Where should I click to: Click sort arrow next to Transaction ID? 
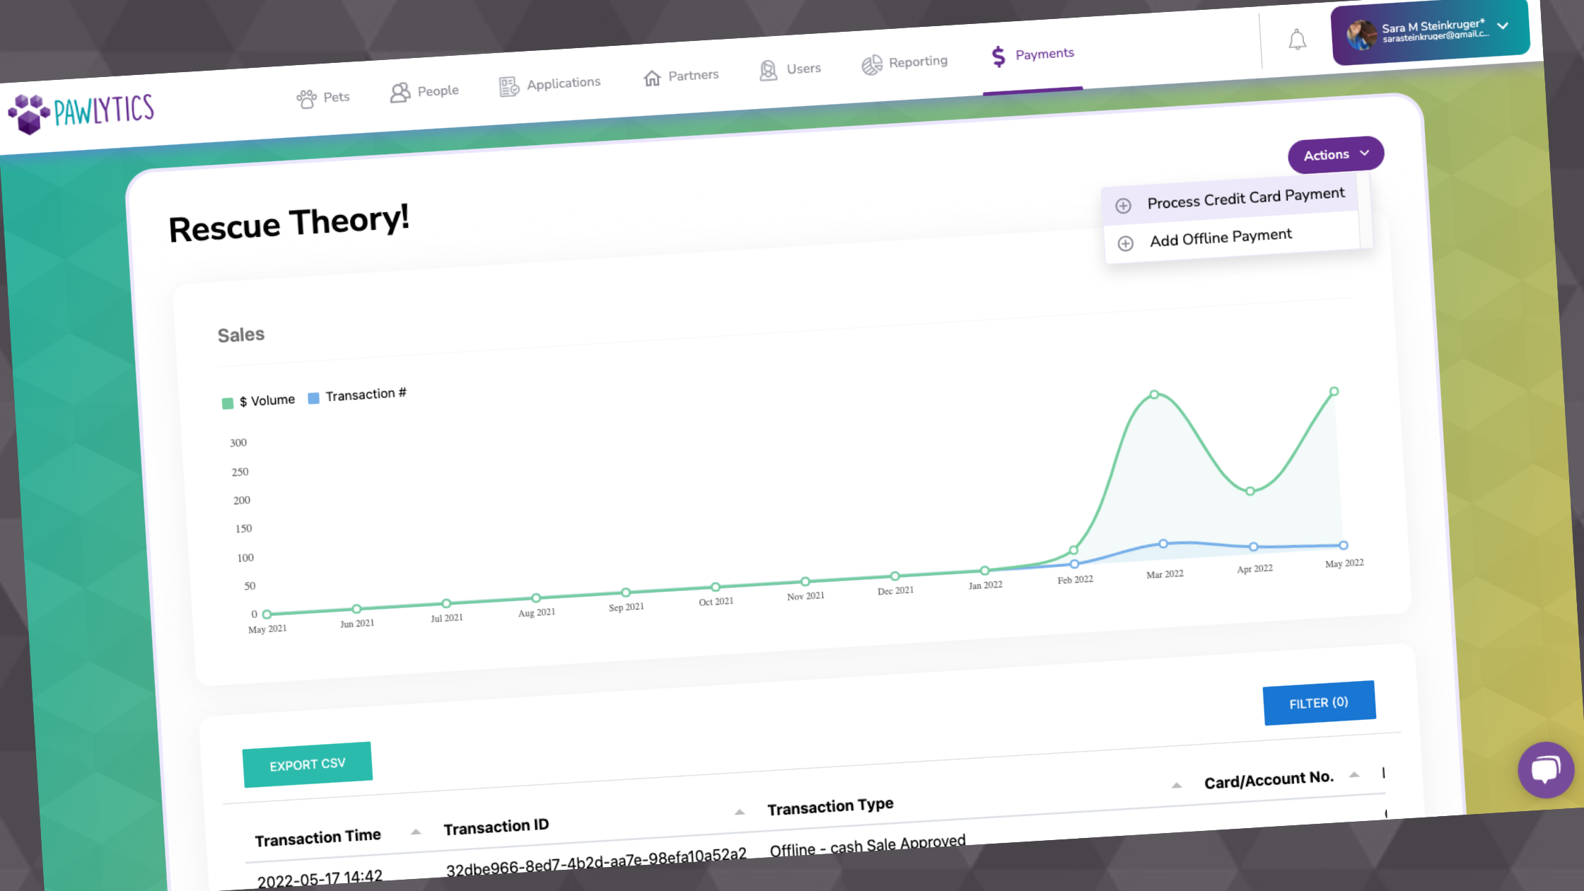point(740,812)
